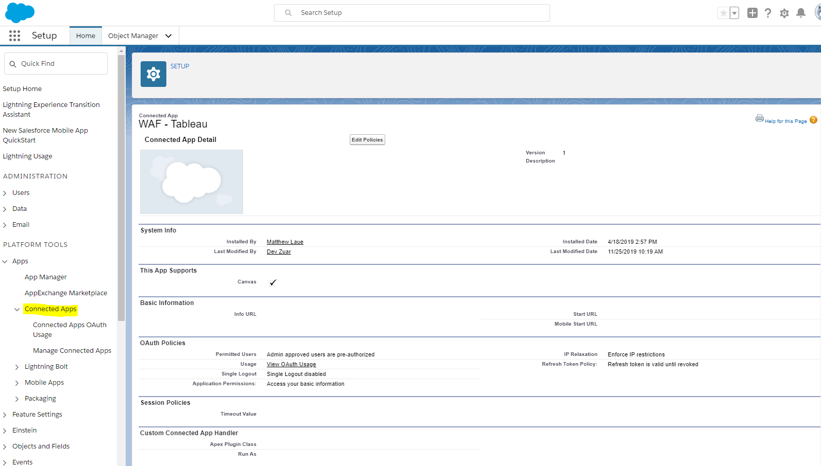The width and height of the screenshot is (821, 466).
Task: Go to Setup Home in sidebar
Action: 22,89
